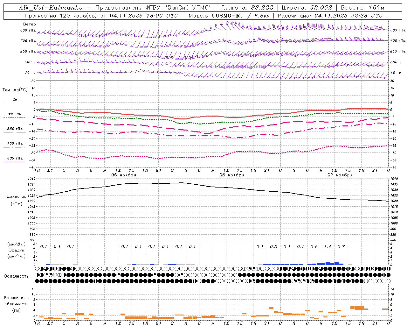Click the 500 м wind level label on left
This screenshot has height=326, width=407.
[30, 62]
